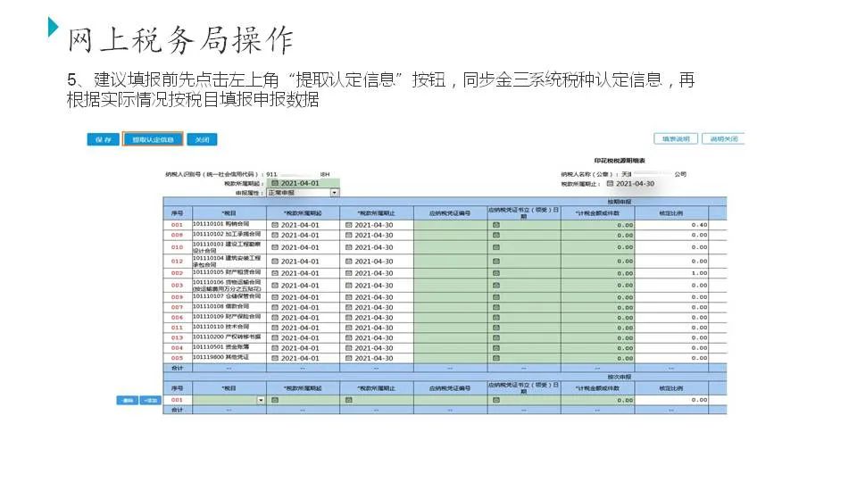Open the 填表说明 button at top right
This screenshot has height=482, width=857.
[676, 139]
